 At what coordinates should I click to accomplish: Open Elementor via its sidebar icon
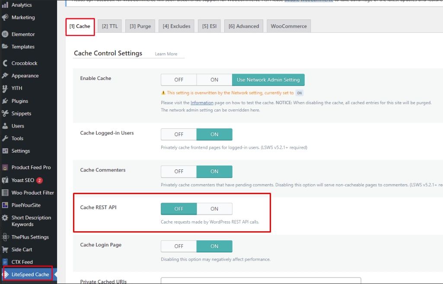point(5,34)
